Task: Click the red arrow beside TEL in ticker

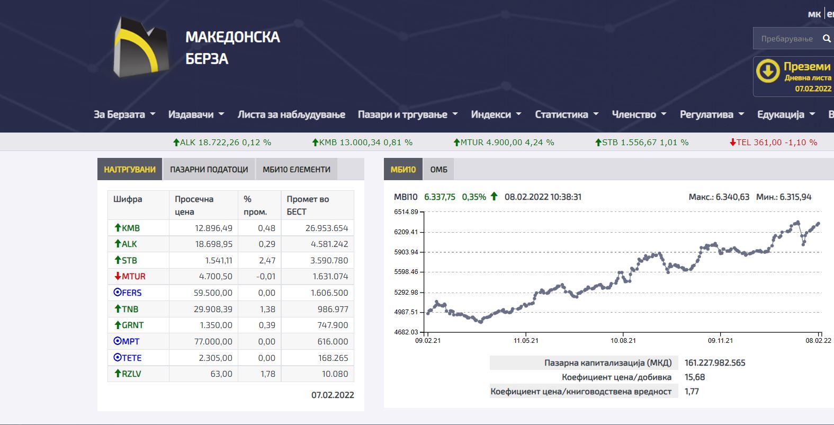Action: click(732, 142)
